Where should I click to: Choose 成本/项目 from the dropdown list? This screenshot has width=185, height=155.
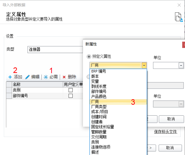pos(118,112)
